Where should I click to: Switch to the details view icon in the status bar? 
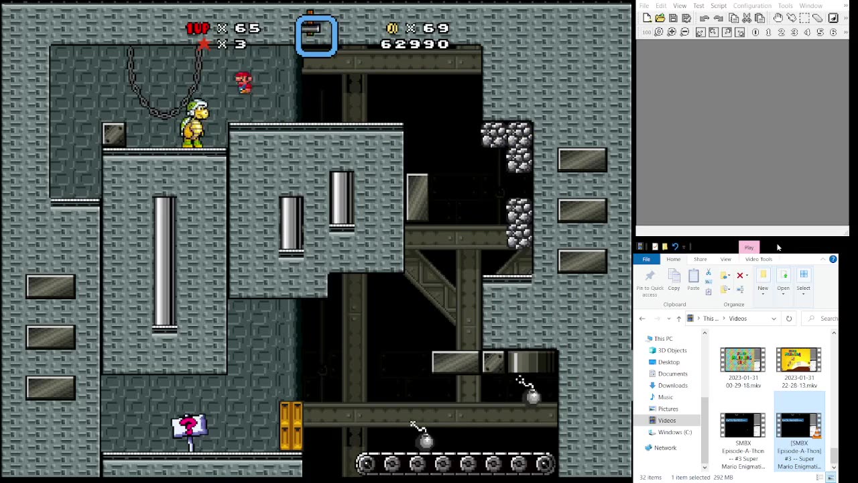(x=820, y=478)
